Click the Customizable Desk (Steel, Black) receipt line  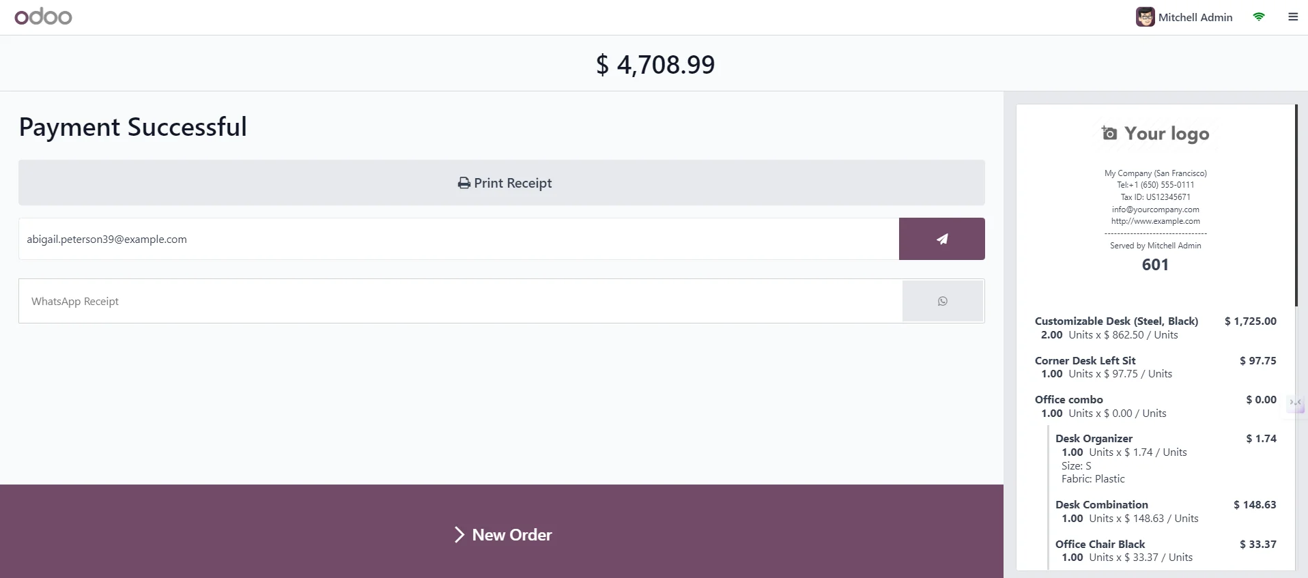(x=1155, y=328)
